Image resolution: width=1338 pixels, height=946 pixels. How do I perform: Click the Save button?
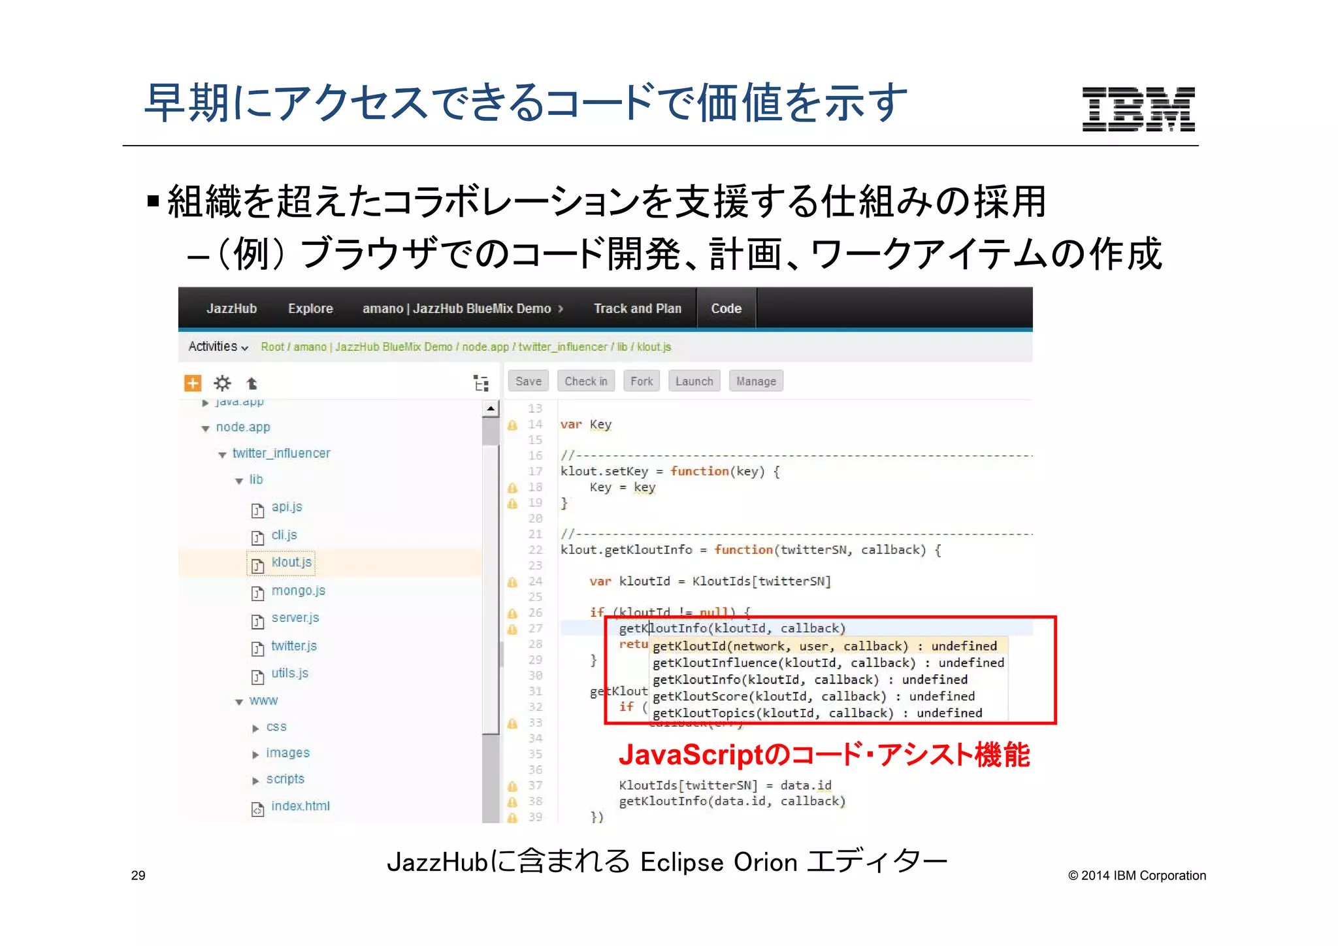(528, 381)
